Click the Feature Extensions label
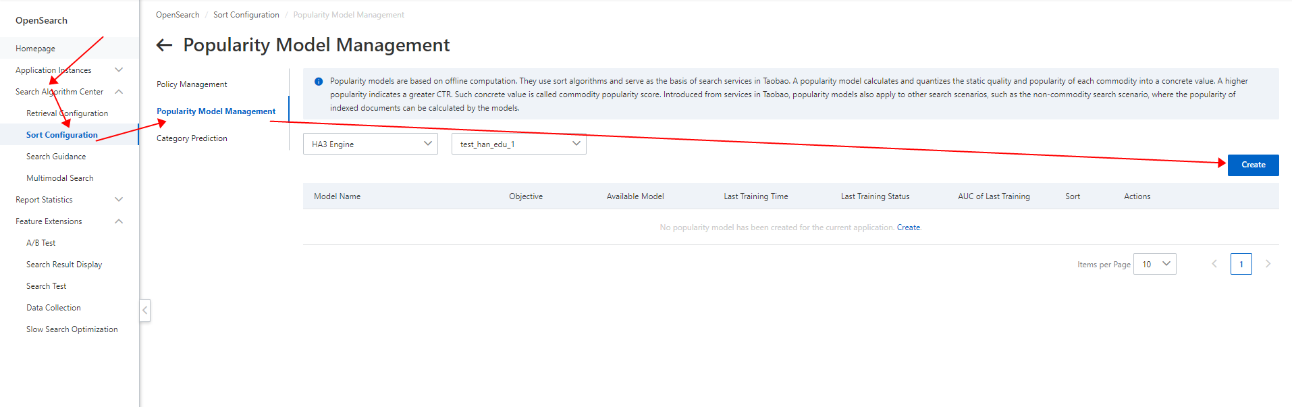The height and width of the screenshot is (407, 1292). (x=49, y=221)
